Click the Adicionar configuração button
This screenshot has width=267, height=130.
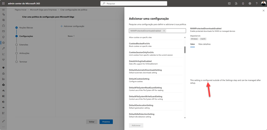[72, 26]
